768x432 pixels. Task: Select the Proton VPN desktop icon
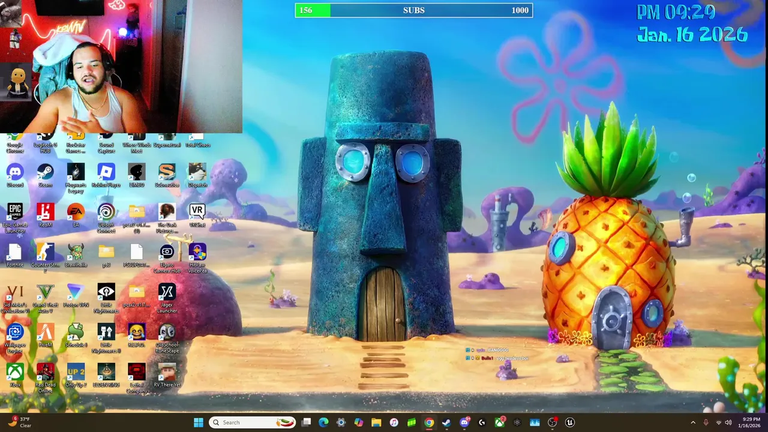[76, 295]
